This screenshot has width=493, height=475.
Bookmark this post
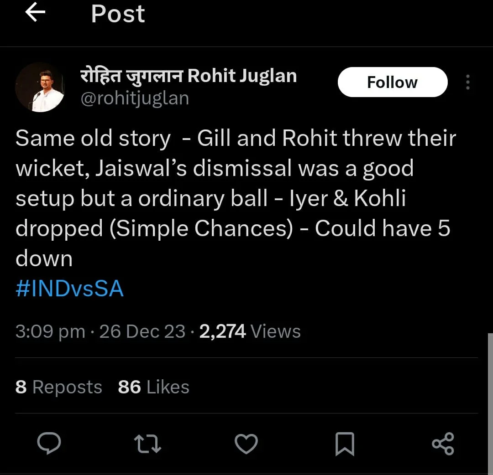[x=345, y=444]
